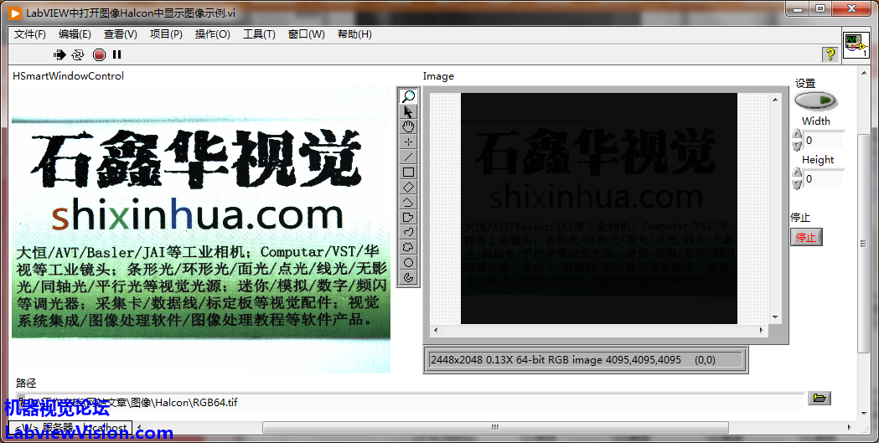Select the Point tool

pos(408,142)
